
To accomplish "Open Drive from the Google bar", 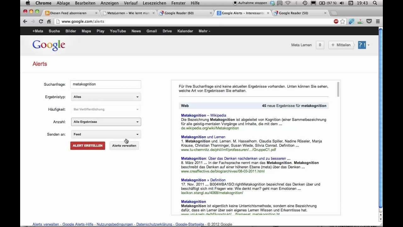I will [x=167, y=31].
